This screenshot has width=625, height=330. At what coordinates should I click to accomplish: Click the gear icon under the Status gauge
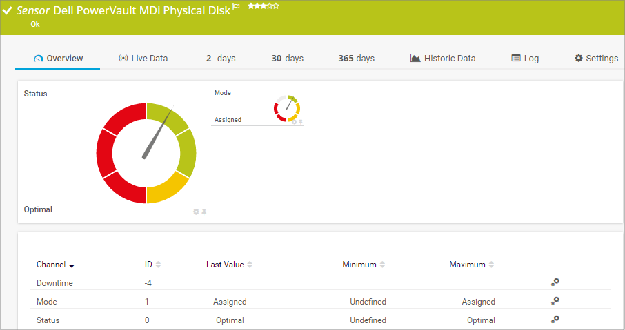(x=196, y=212)
